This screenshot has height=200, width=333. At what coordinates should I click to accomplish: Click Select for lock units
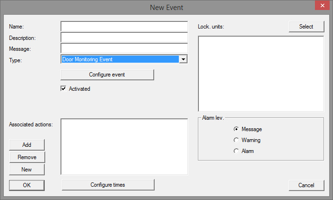(x=306, y=27)
